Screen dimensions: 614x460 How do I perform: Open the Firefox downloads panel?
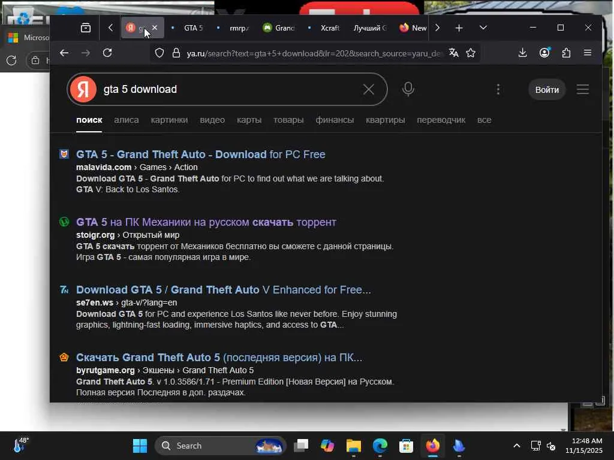coord(522,53)
